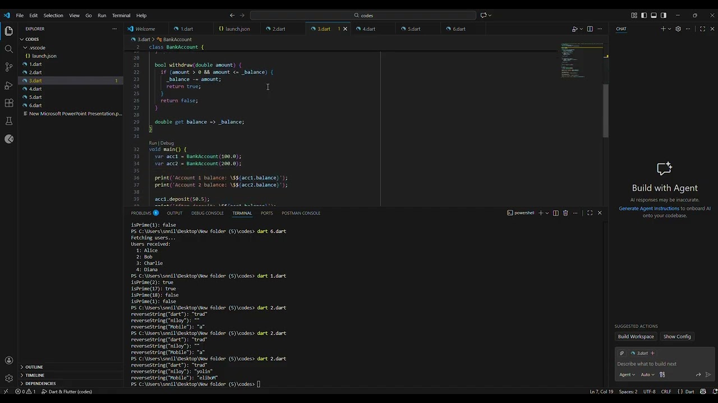Image resolution: width=718 pixels, height=403 pixels.
Task: Open the Search view in activity bar
Action: pyautogui.click(x=8, y=49)
